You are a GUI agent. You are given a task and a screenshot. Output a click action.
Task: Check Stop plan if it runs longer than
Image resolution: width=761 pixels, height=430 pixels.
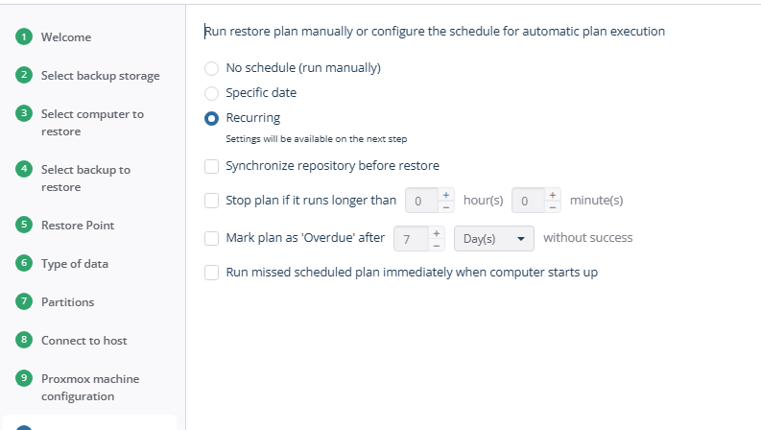click(212, 201)
